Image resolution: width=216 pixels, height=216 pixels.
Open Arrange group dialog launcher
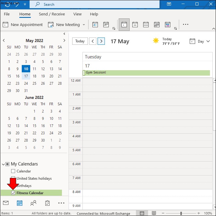click(x=175, y=28)
